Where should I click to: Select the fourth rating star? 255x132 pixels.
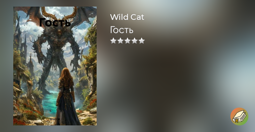(x=135, y=41)
